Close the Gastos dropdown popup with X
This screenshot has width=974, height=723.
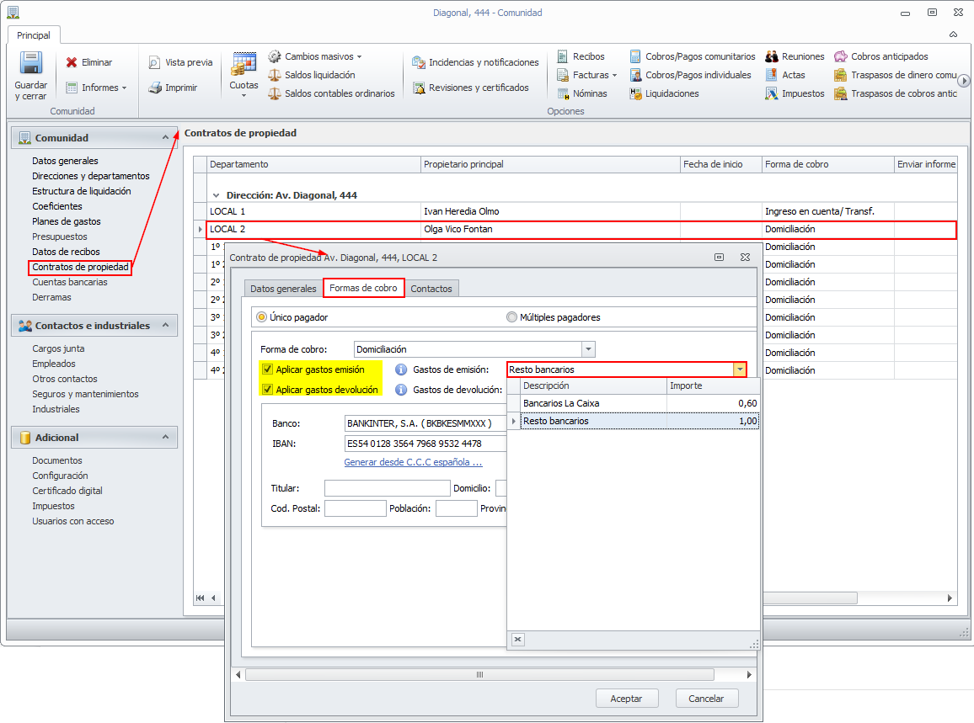[518, 639]
